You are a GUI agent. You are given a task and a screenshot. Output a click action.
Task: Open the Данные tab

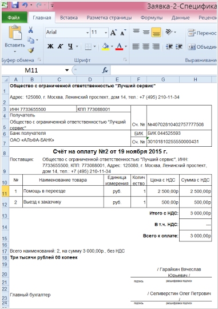coord(180,18)
